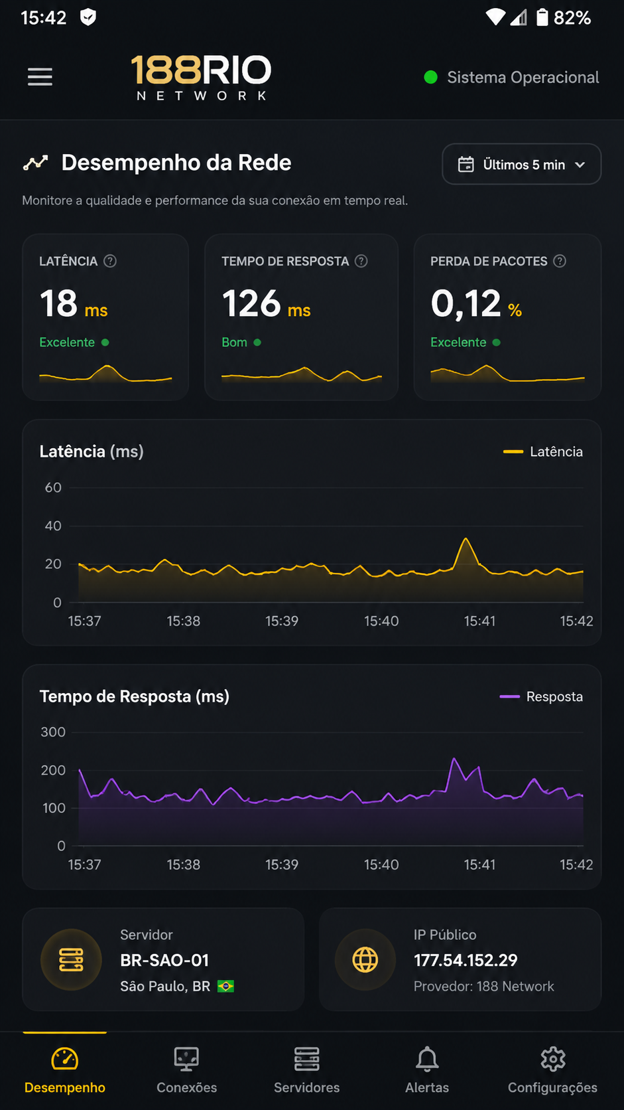Tap the monitor icon for Conexões
This screenshot has height=1110, width=624.
coord(186,1059)
